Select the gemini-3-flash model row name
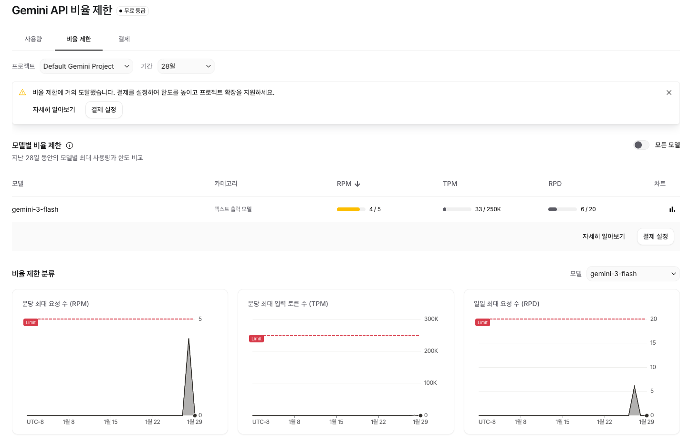The image size is (690, 443). click(35, 209)
